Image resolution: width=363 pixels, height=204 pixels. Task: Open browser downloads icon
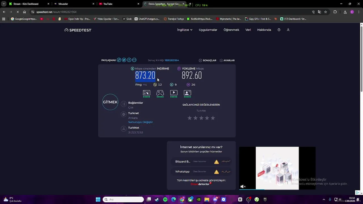tap(345, 12)
